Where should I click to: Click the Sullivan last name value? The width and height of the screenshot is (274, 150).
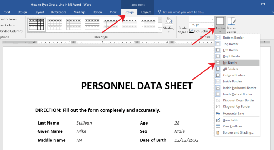point(84,123)
